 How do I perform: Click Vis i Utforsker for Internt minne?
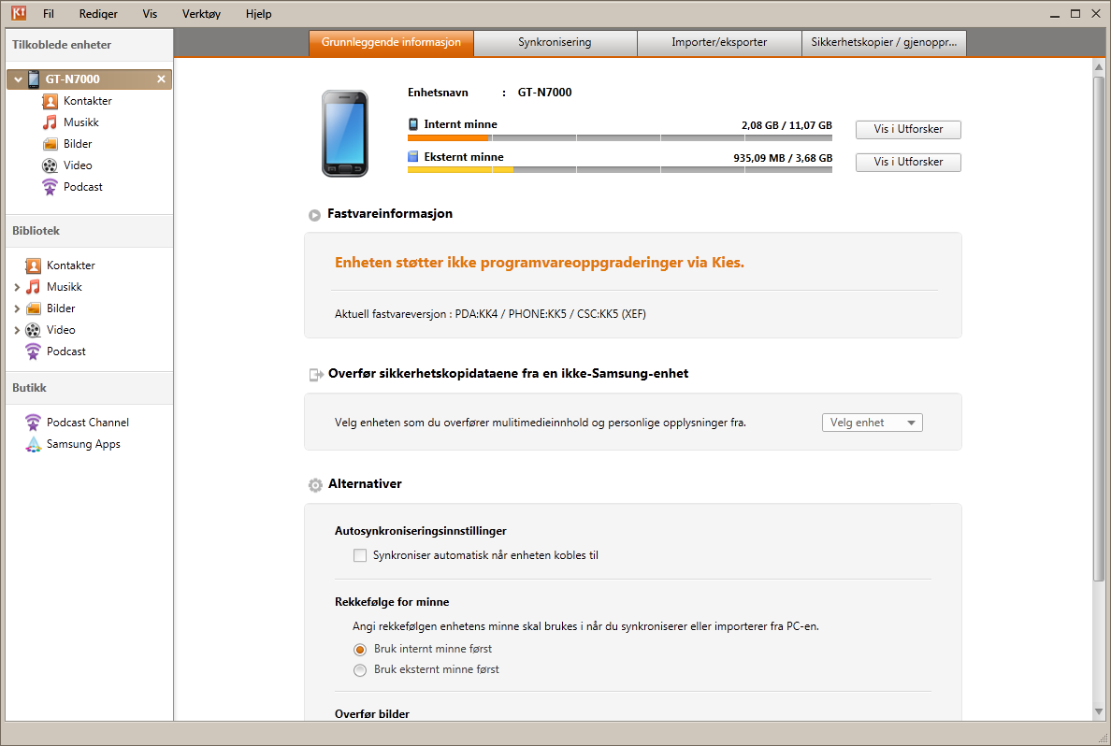pos(908,129)
